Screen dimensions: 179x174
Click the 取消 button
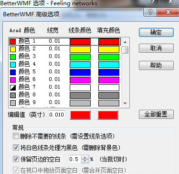pyautogui.click(x=156, y=48)
